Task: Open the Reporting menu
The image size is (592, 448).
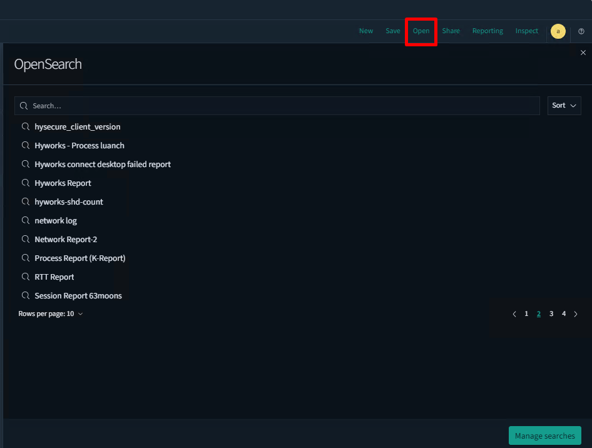Action: [487, 31]
